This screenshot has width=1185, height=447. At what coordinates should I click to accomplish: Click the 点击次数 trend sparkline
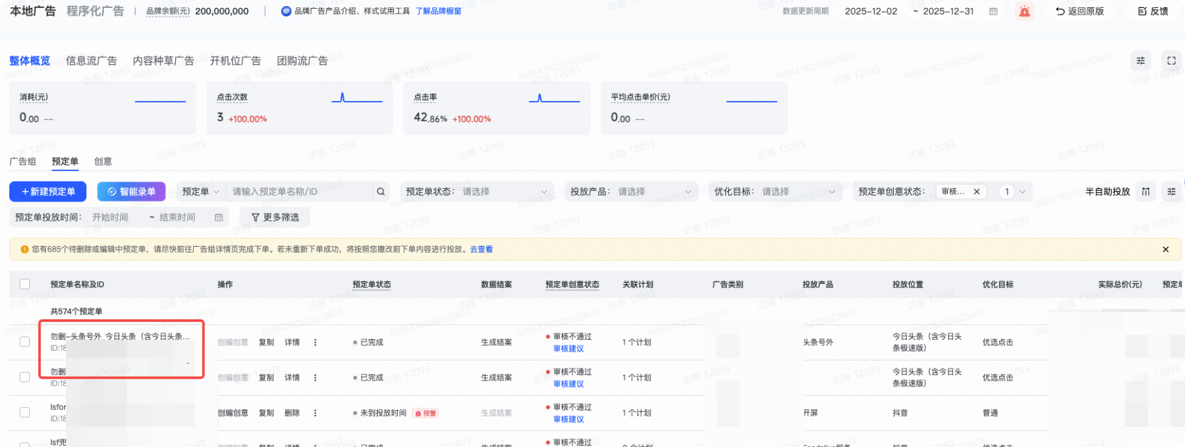(x=357, y=99)
